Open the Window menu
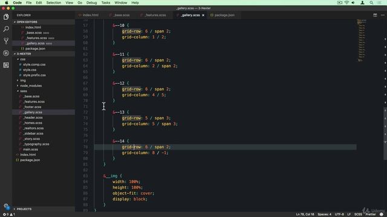387x217 pixels. click(121, 2)
